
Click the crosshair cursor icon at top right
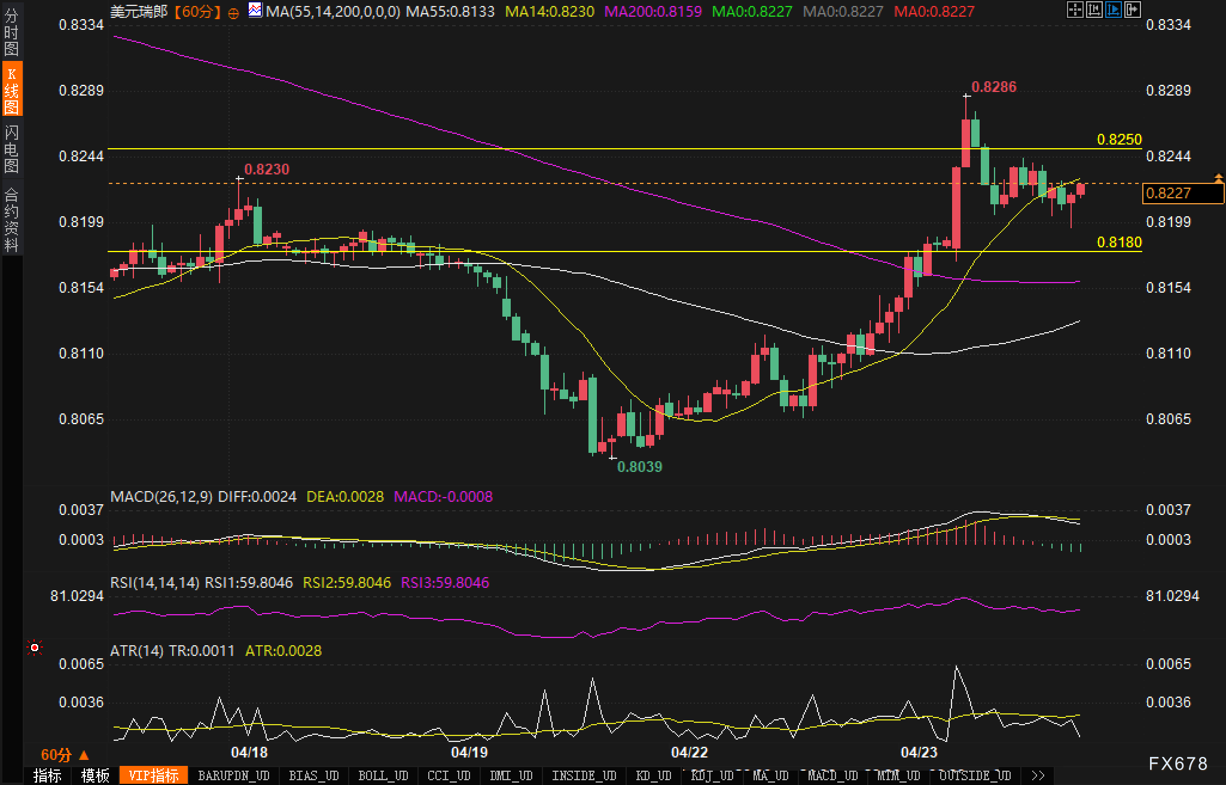pyautogui.click(x=1075, y=10)
